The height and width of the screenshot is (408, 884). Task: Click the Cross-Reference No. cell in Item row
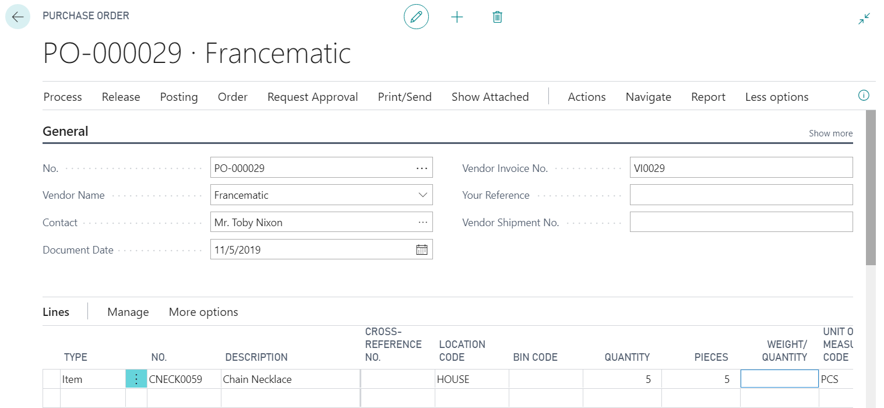coord(398,379)
